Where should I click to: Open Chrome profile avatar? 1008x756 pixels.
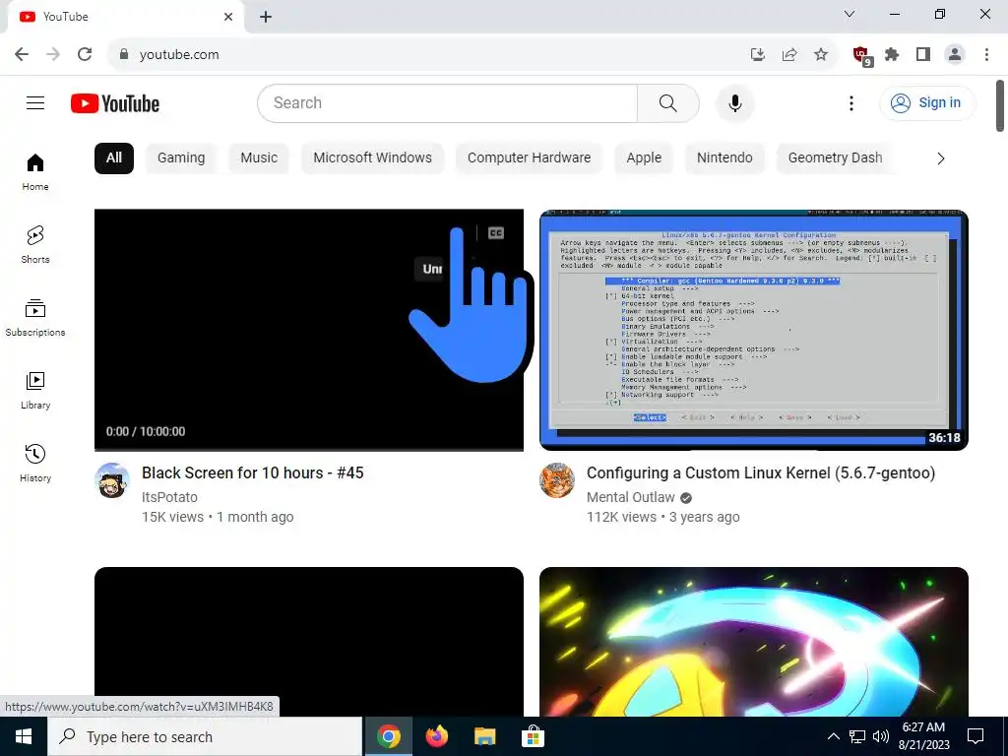tap(955, 55)
